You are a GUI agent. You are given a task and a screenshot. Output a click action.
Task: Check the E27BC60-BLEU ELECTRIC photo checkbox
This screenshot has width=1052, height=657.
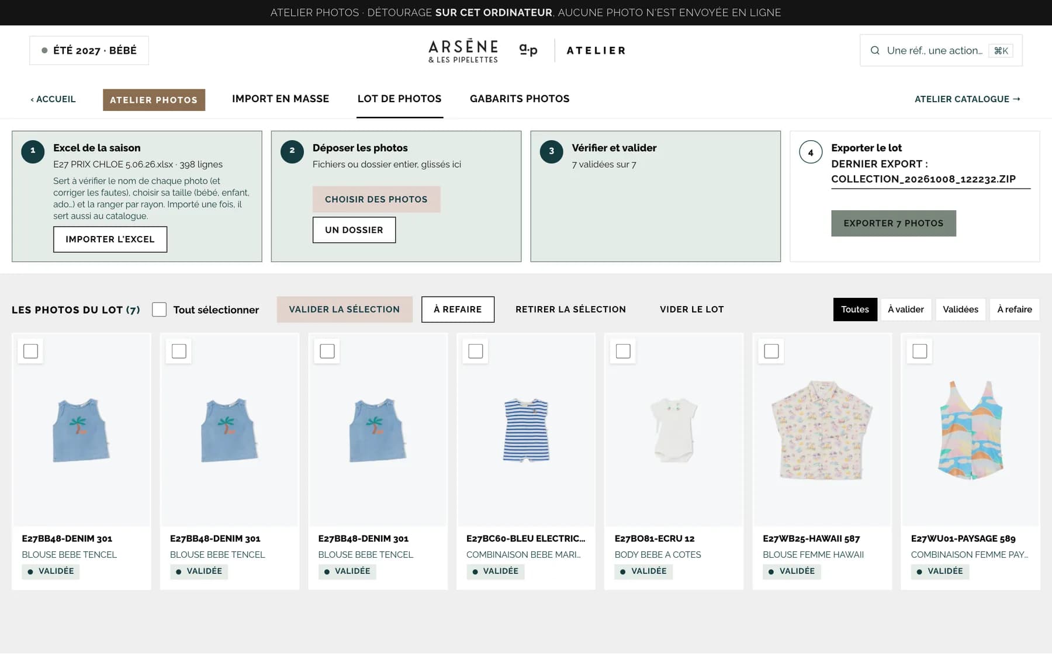pos(476,351)
